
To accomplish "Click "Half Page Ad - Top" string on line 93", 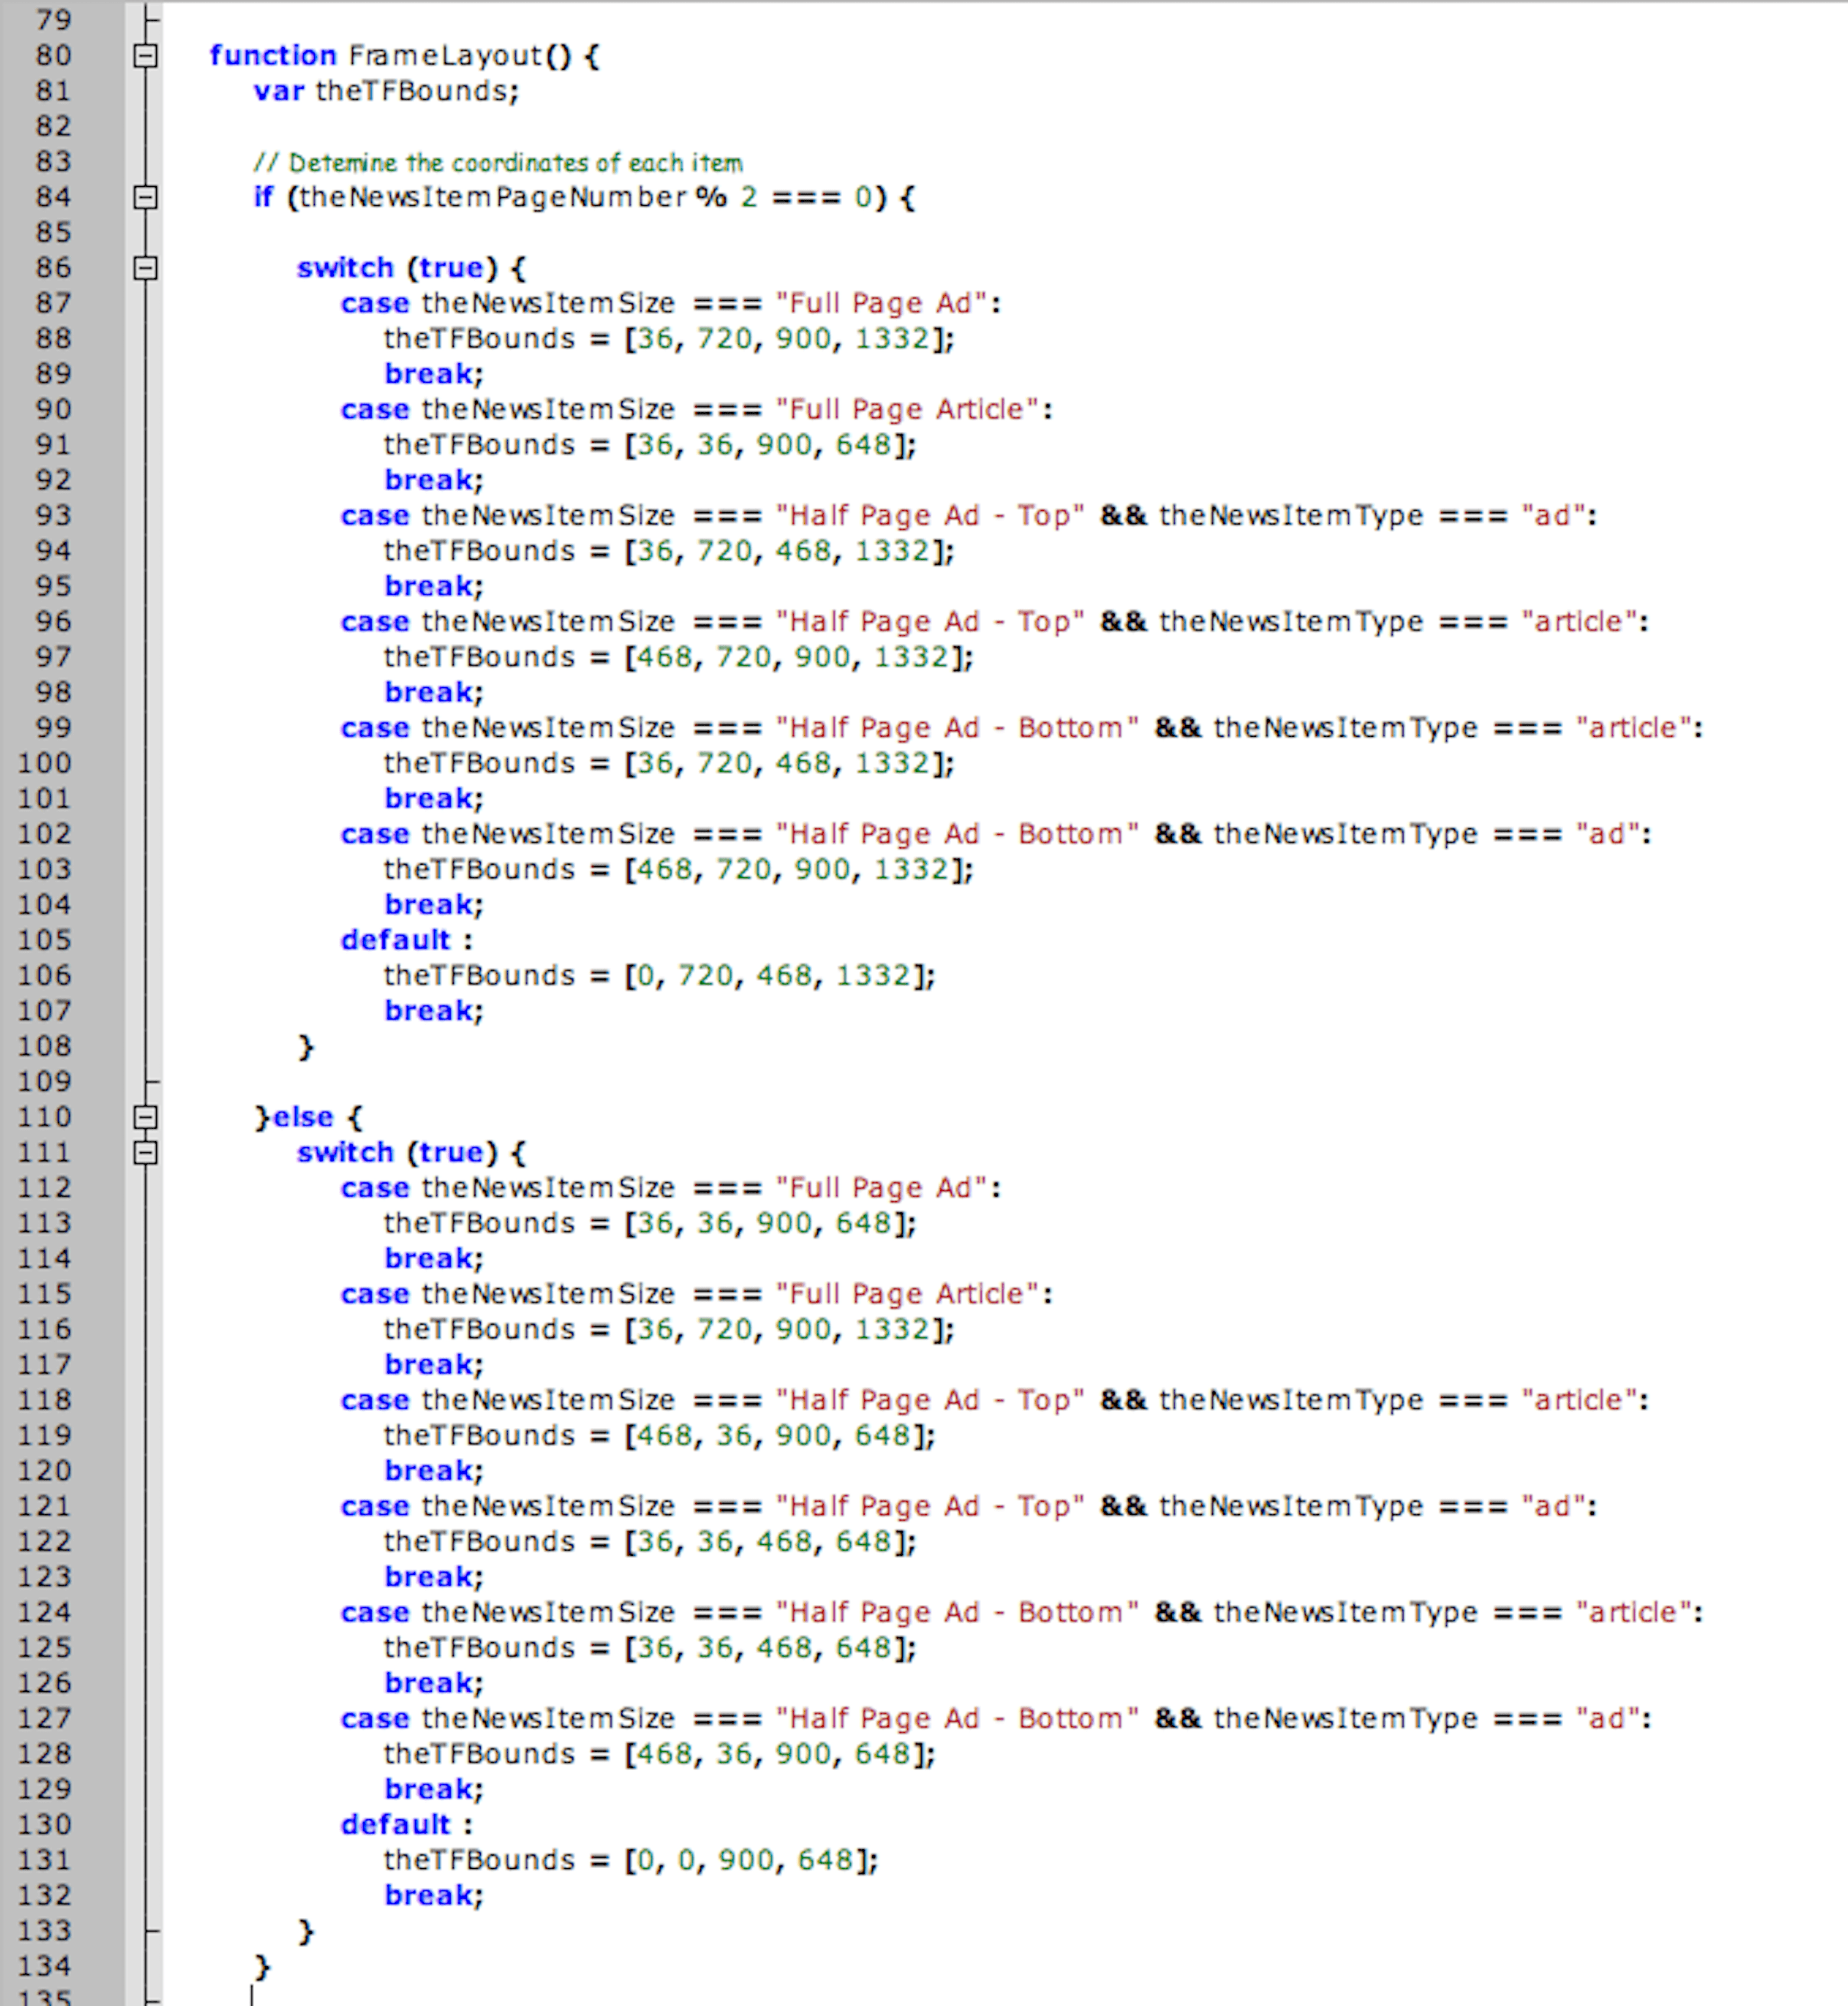I will pyautogui.click(x=930, y=516).
